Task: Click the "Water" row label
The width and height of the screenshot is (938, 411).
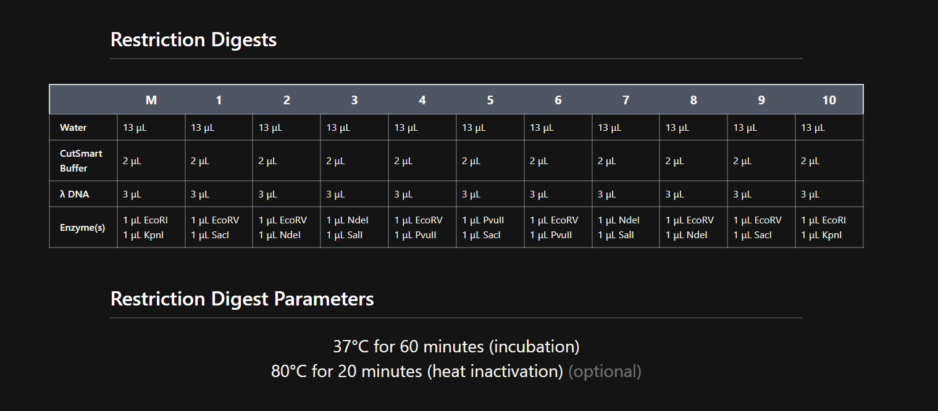Action: click(x=73, y=128)
